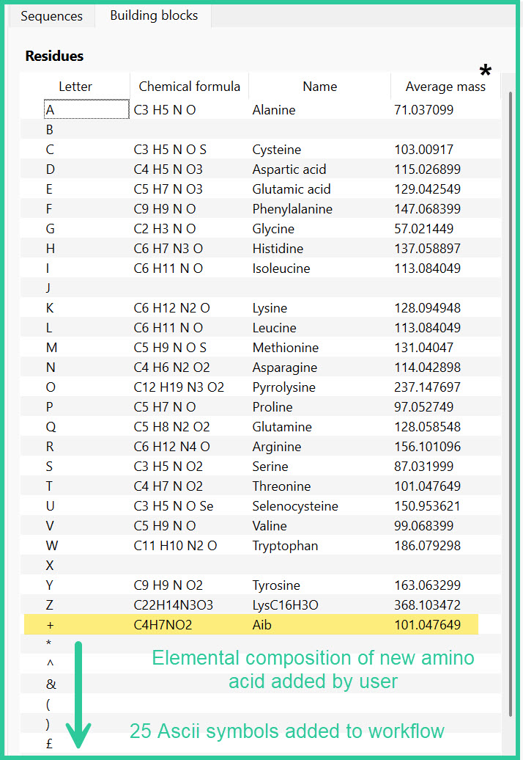Click Valine mass 99.068399

(424, 526)
